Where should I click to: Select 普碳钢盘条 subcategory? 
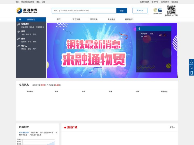click(x=40, y=27)
